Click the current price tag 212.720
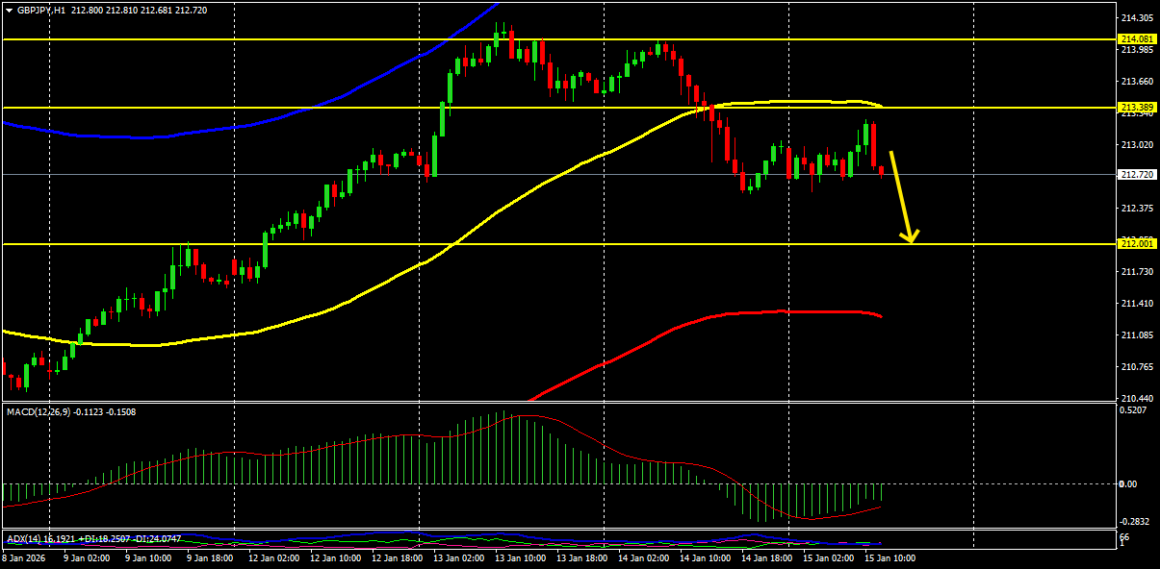This screenshot has height=569, width=1160. point(1137,175)
